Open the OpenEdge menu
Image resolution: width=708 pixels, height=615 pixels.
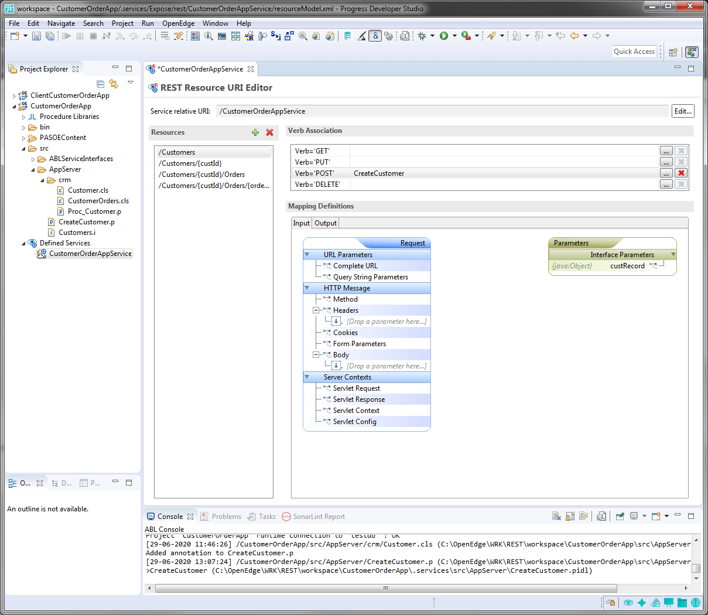point(179,23)
